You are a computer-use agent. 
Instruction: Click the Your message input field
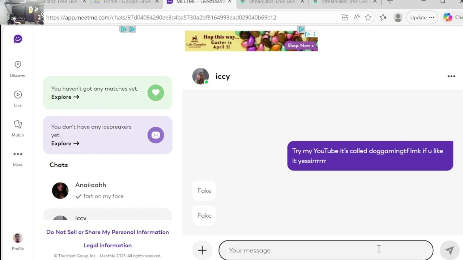pos(326,250)
